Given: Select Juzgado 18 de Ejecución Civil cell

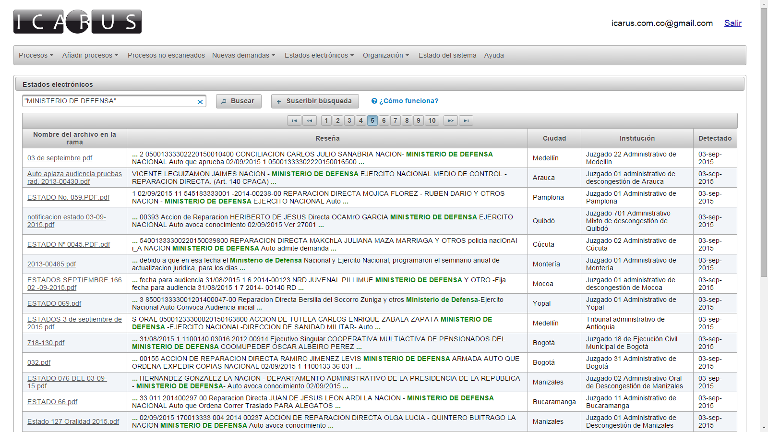Looking at the screenshot, I should [637, 343].
